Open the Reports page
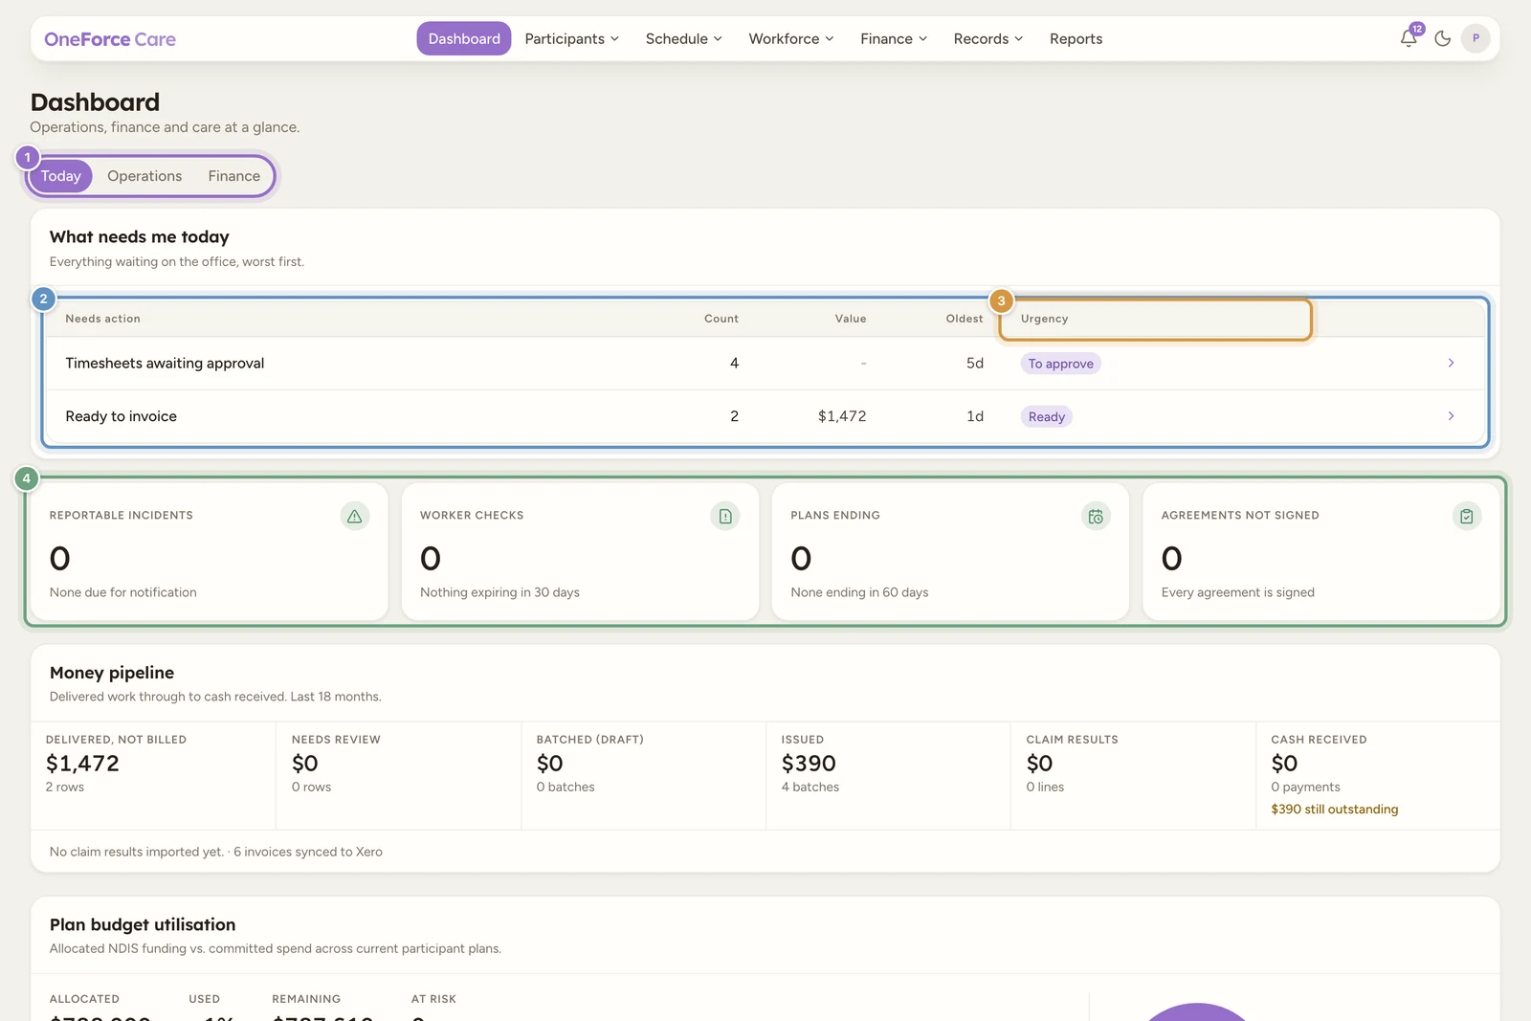The width and height of the screenshot is (1531, 1021). pos(1076,38)
